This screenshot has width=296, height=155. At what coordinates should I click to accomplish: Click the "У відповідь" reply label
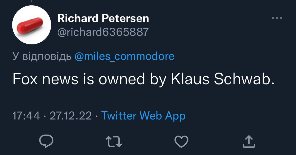coord(42,56)
